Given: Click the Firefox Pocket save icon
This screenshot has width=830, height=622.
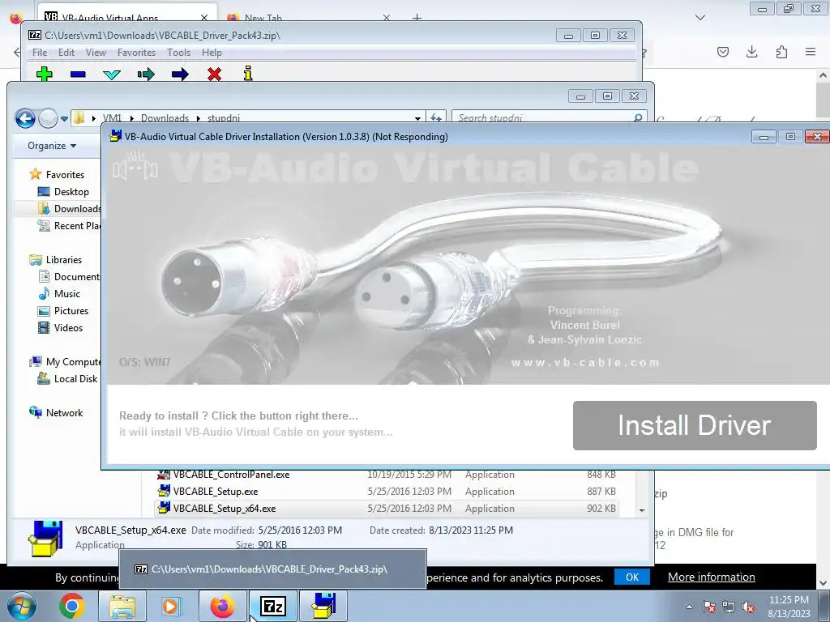Looking at the screenshot, I should pos(723,52).
